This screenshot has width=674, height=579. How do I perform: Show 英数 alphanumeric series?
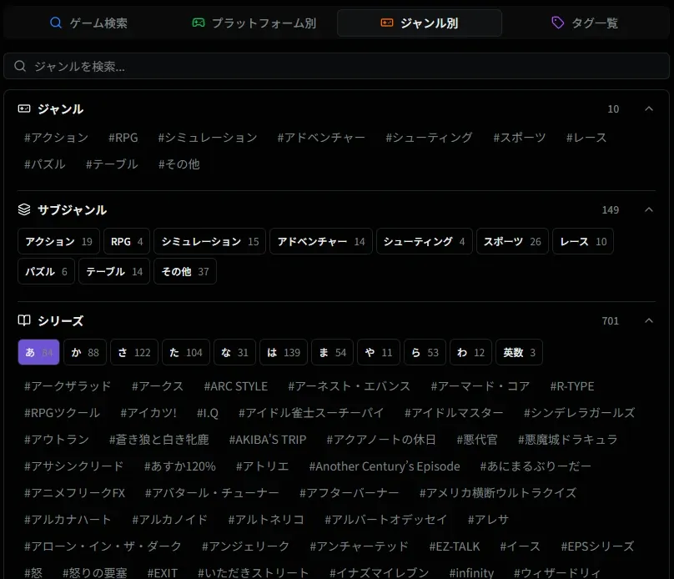pos(519,352)
